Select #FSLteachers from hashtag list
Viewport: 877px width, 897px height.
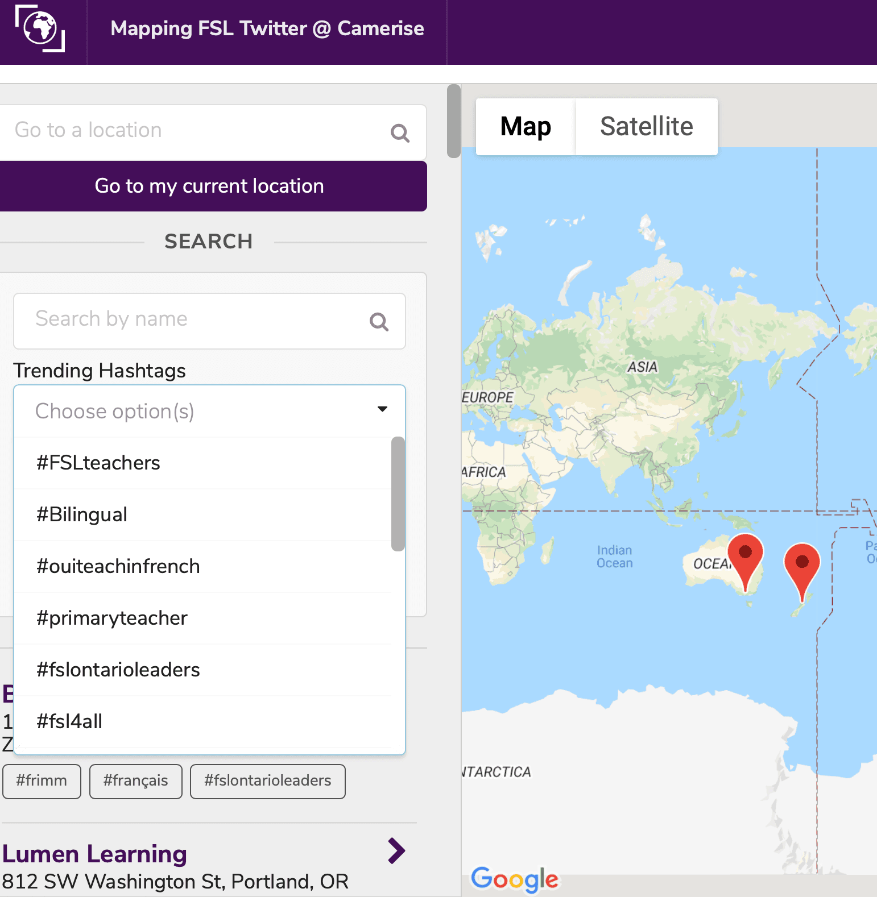(x=203, y=463)
